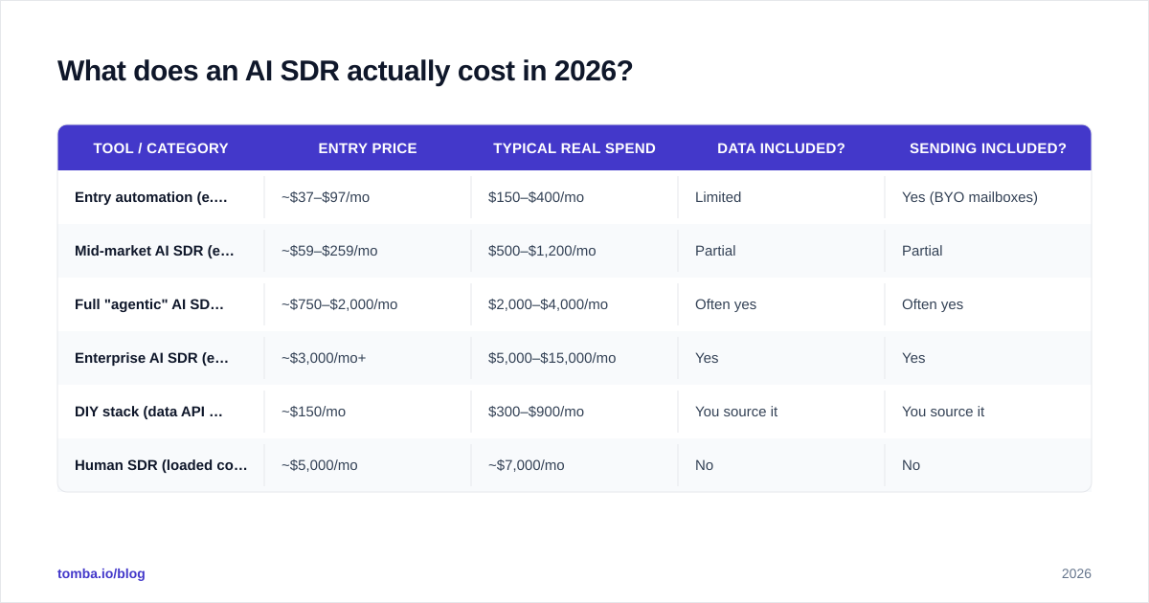Click the ~$7,000/mo real spend value
Viewport: 1149px width, 603px height.
527,465
